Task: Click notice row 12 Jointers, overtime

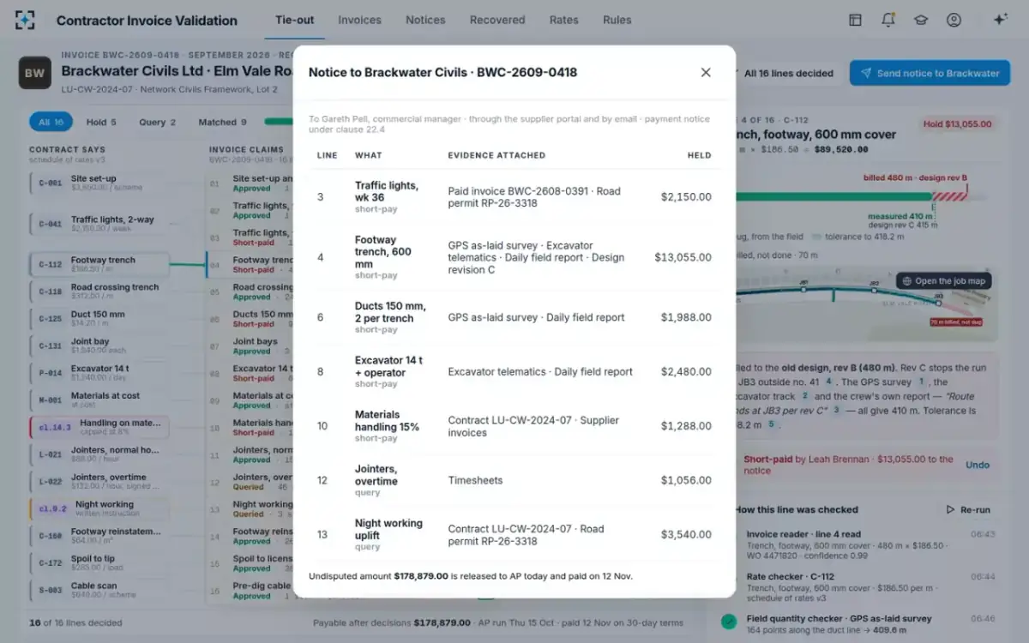Action: [x=514, y=480]
